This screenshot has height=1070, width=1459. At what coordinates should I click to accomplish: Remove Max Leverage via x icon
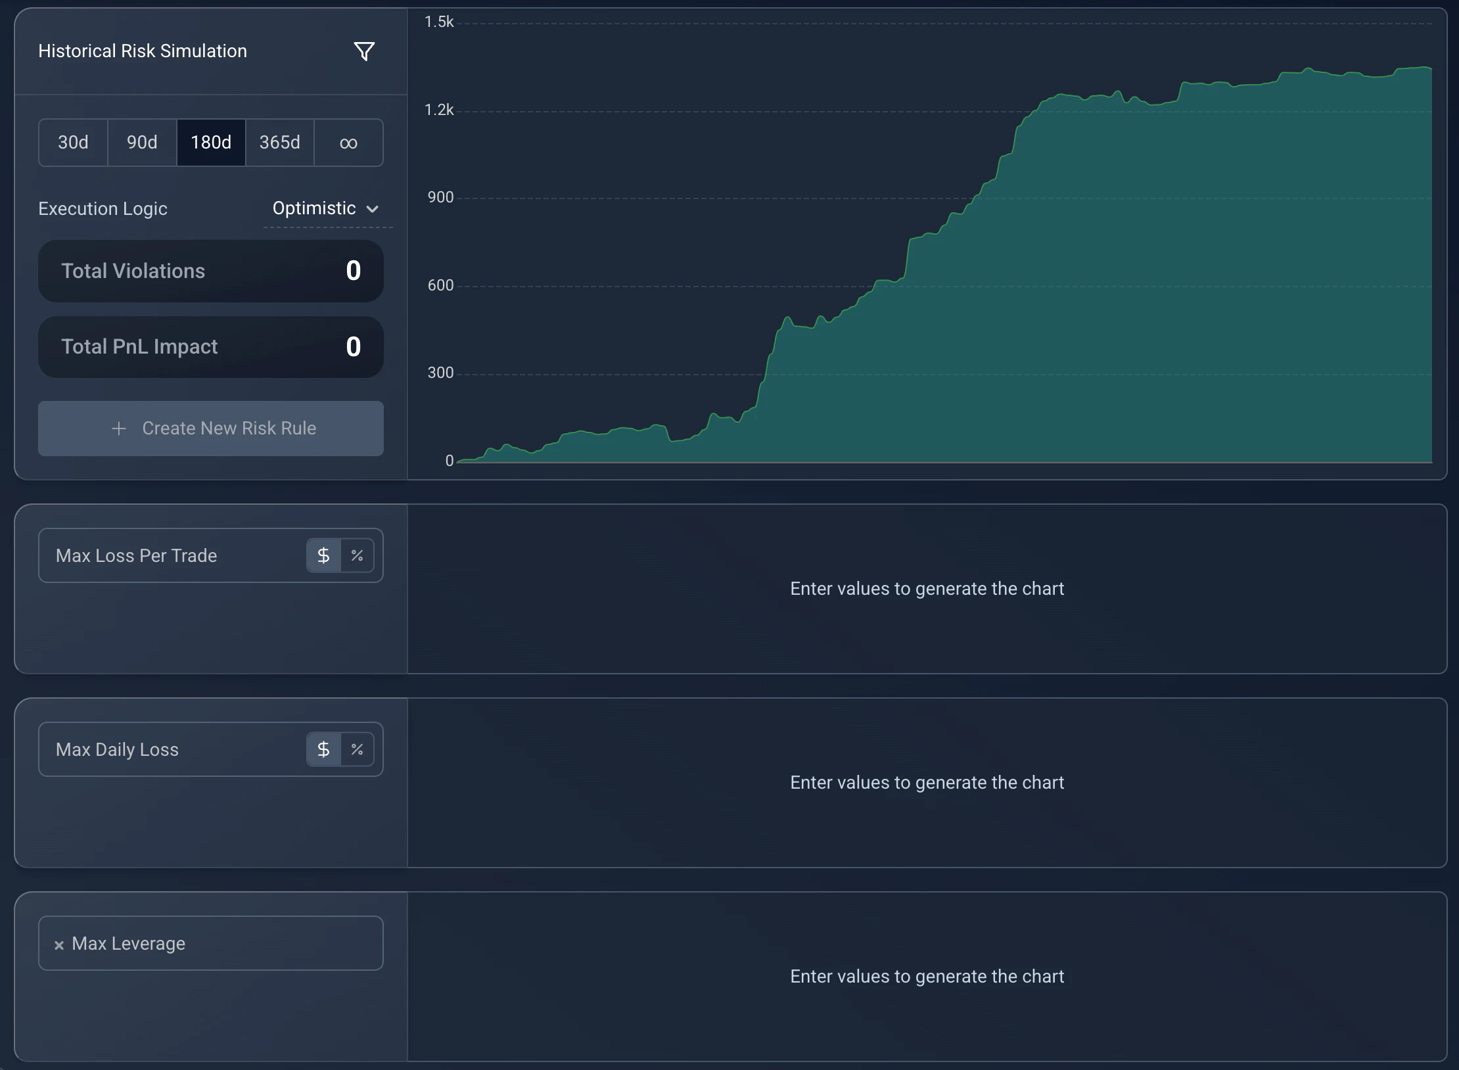pos(59,944)
